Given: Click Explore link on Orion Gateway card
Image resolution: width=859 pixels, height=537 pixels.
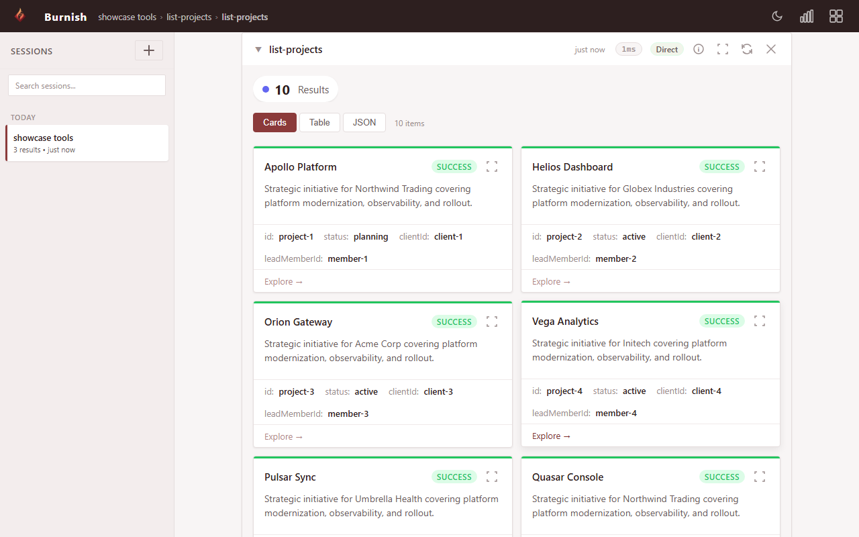Looking at the screenshot, I should pos(284,436).
